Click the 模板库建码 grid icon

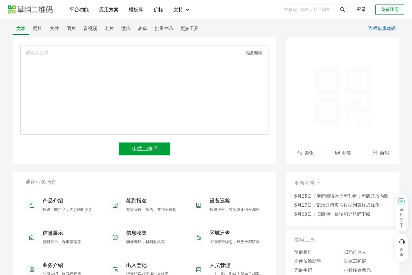370,28
